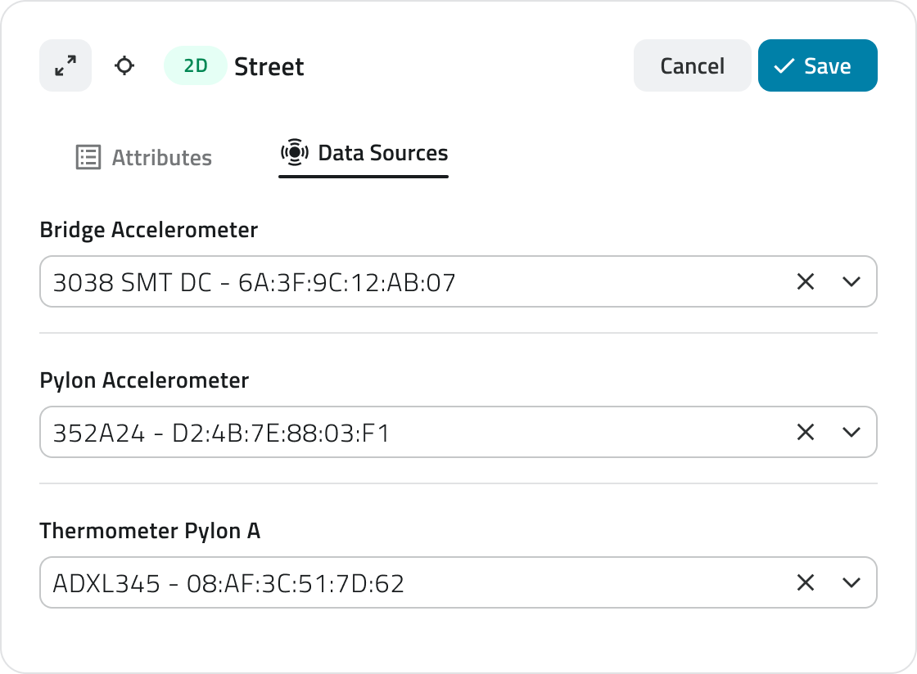The image size is (917, 674).
Task: Select the Data Sources tab
Action: (364, 154)
